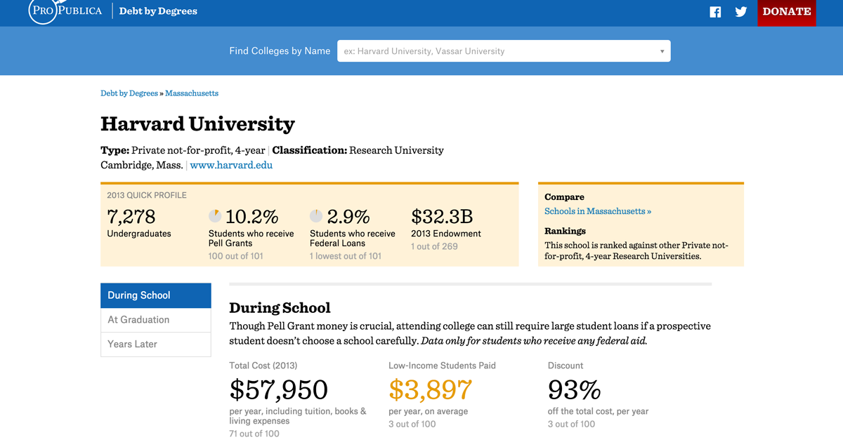Screen dimensions: 843x442
Task: Click the Pell Grants pie chart icon
Action: point(215,215)
